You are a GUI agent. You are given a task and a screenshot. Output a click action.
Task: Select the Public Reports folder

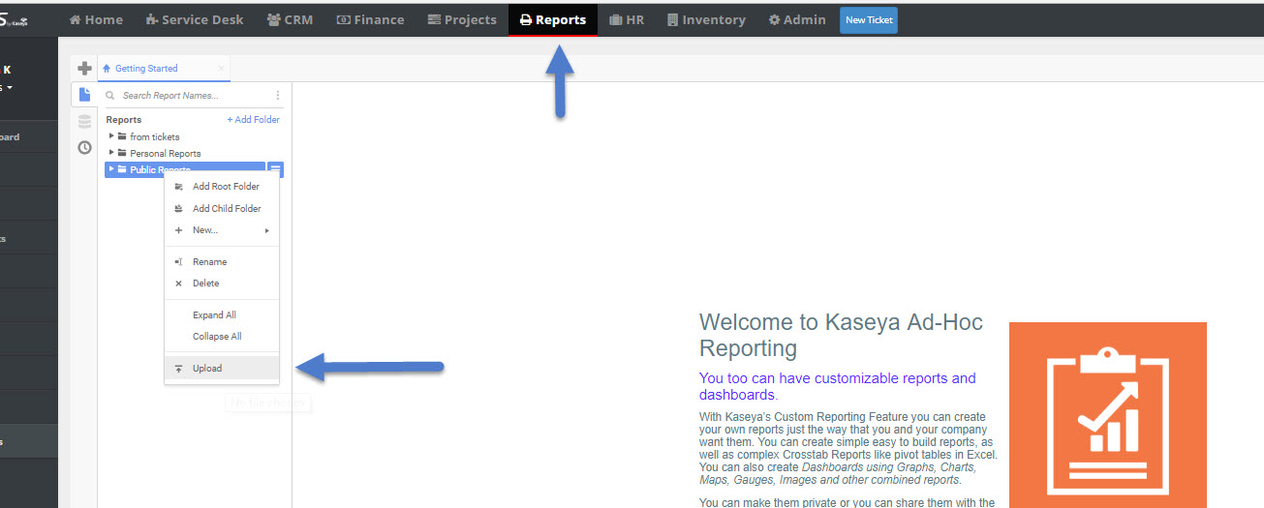tap(185, 169)
